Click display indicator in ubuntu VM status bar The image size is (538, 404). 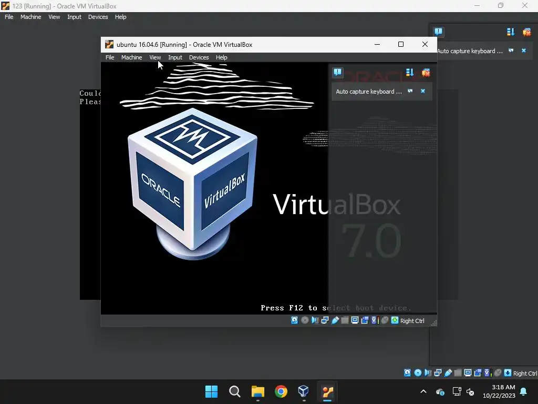coord(355,320)
